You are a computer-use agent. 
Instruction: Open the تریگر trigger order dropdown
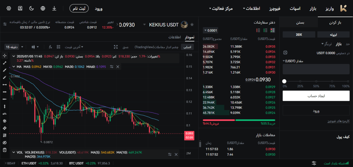coord(327,44)
